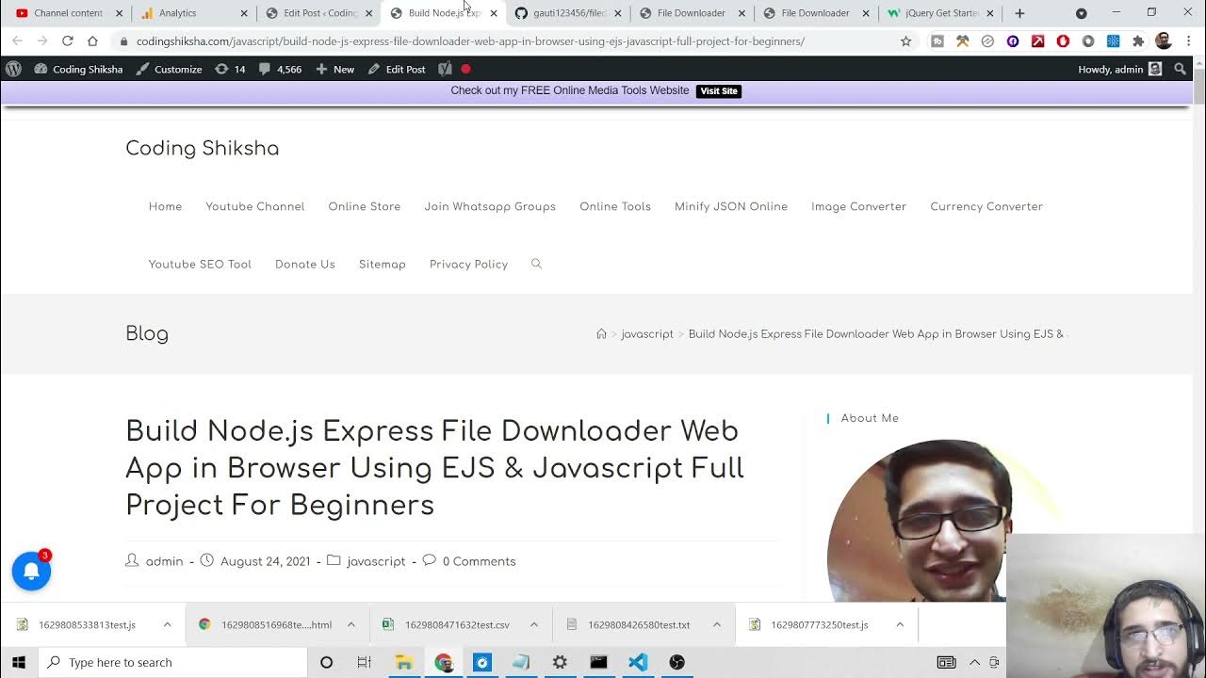Click the Windows search box in taskbar

pyautogui.click(x=173, y=662)
